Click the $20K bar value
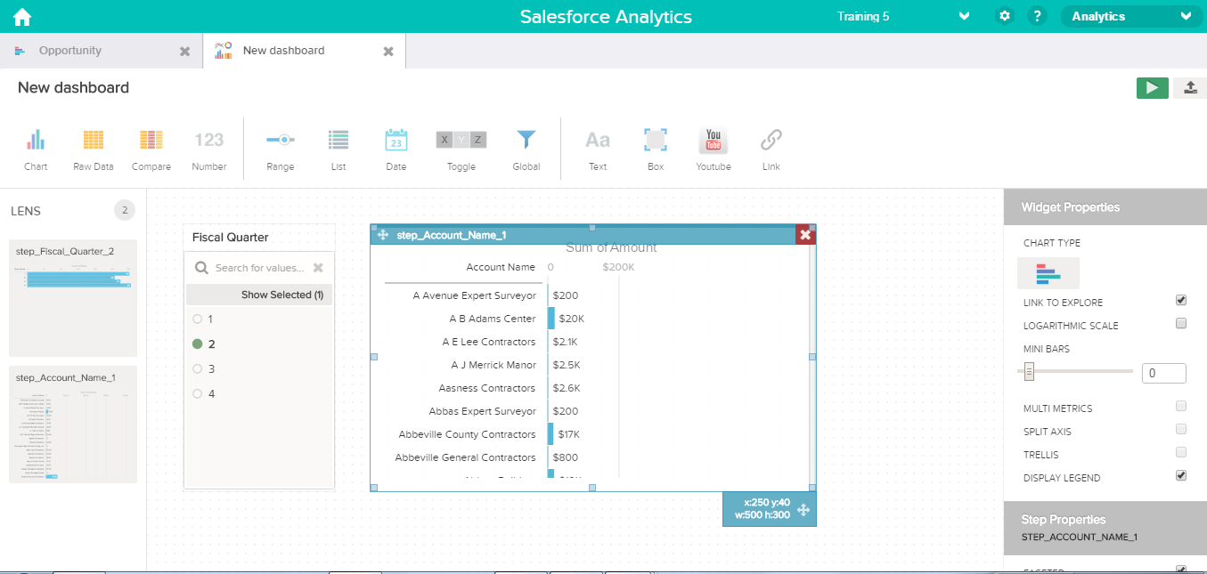 572,319
